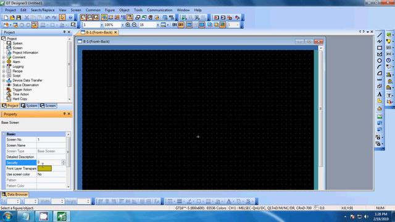395x222 pixels.
Task: Click the Numerical display (123) object icon
Action: tap(389, 48)
